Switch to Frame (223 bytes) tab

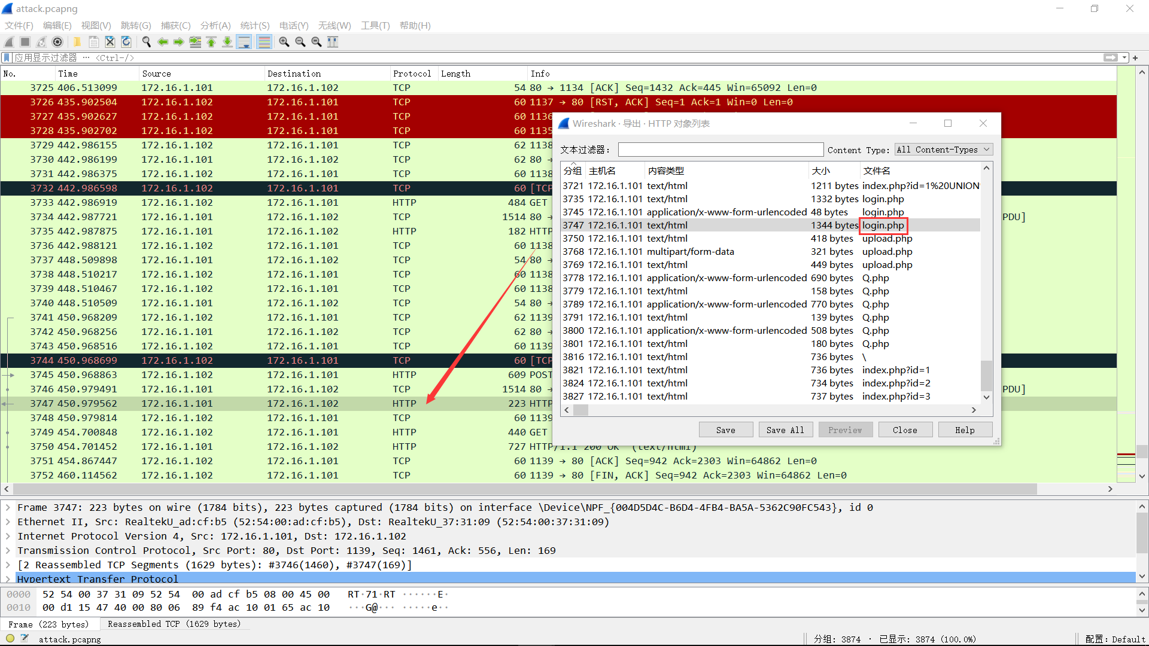click(x=48, y=624)
